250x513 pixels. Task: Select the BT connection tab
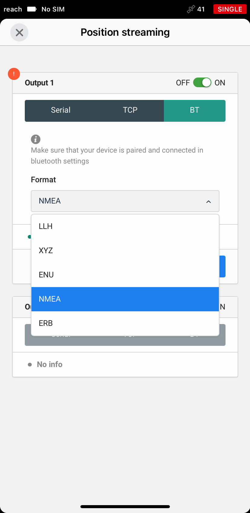[x=195, y=111]
